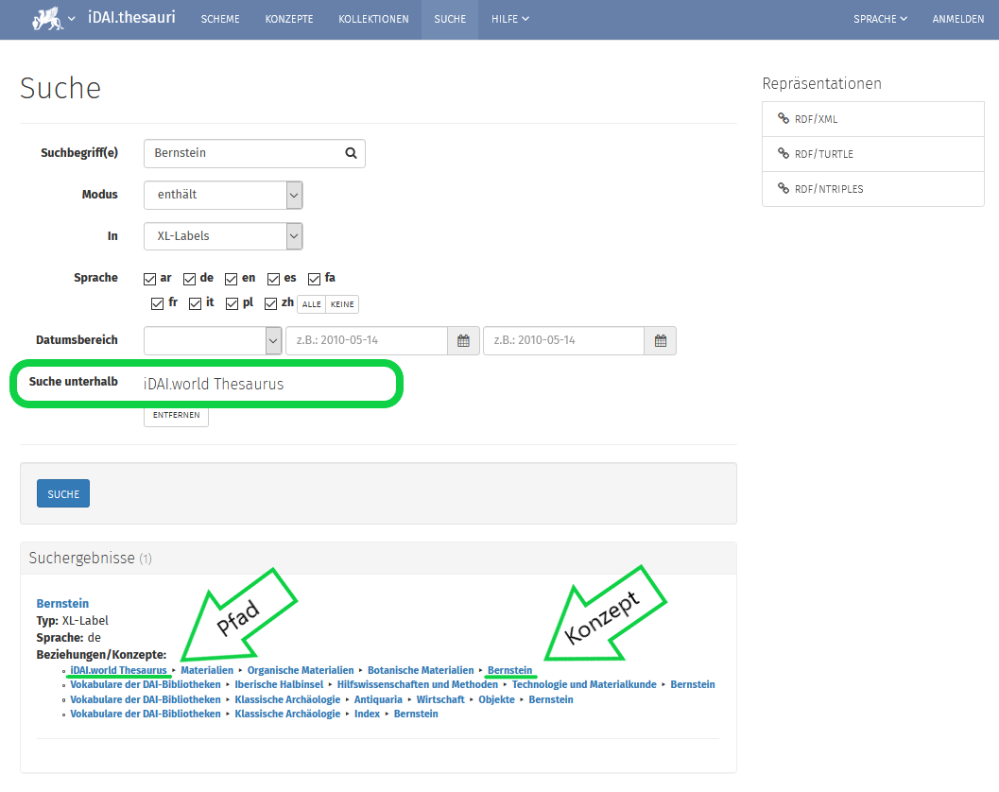Toggle the 'de' language checkbox
The image size is (999, 792).
(189, 279)
